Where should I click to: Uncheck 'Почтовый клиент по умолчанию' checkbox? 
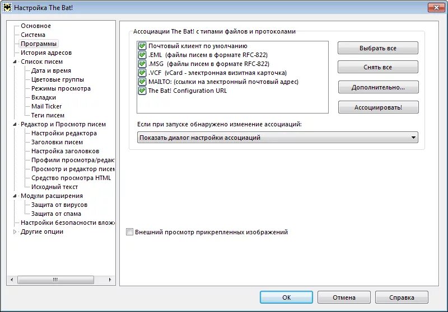(142, 46)
